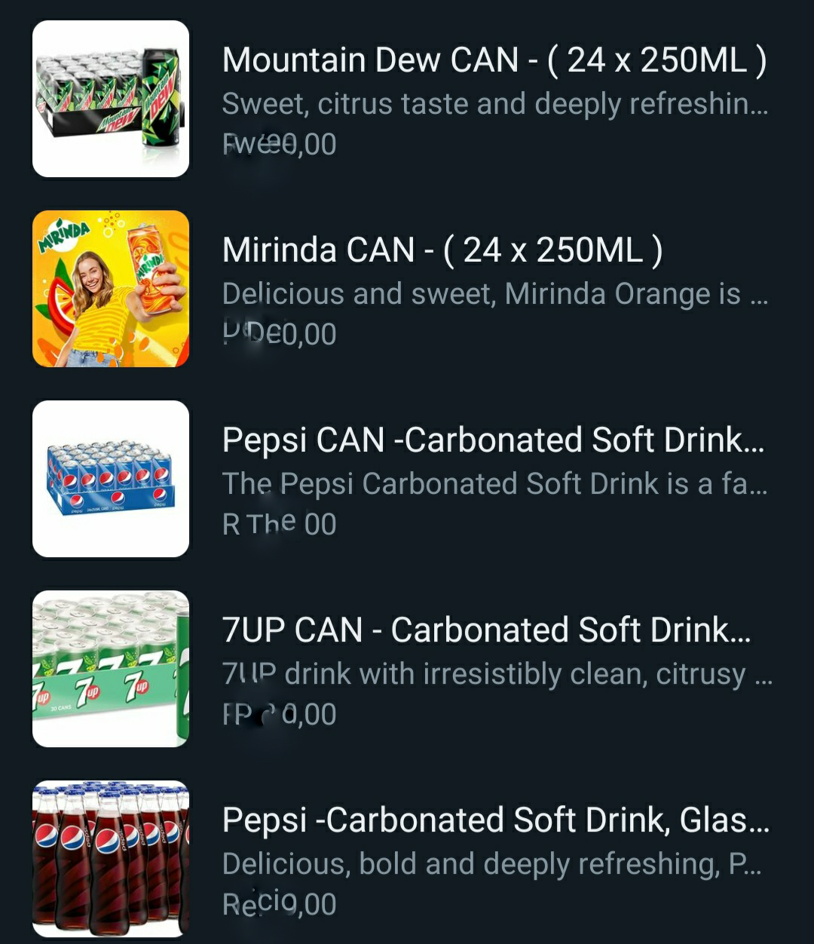Select "7UP drink with irresistibly clean, citrusy" text
This screenshot has height=944, width=814.
pyautogui.click(x=497, y=674)
